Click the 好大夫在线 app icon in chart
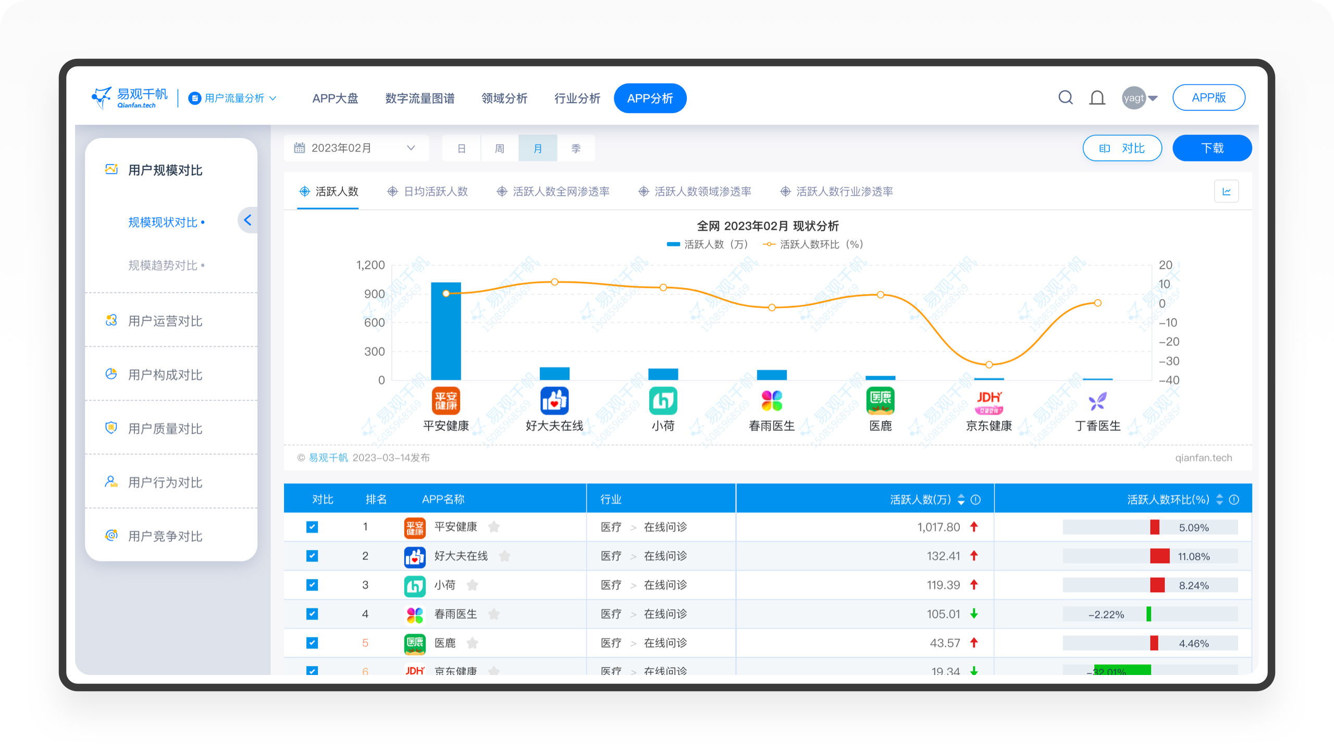Image resolution: width=1334 pixels, height=750 pixels. click(554, 401)
